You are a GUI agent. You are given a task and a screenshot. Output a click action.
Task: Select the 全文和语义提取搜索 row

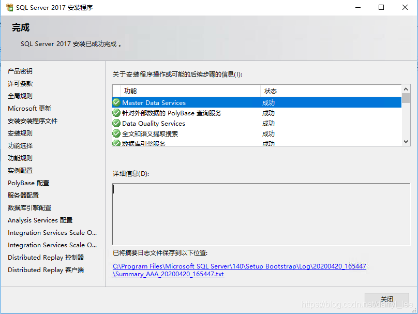coord(257,133)
